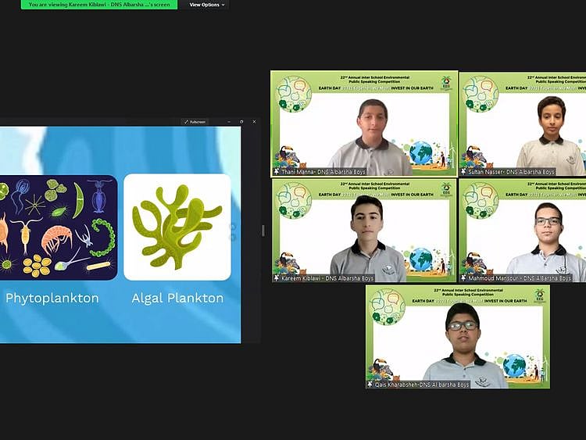Close the shared presentation window

254,122
